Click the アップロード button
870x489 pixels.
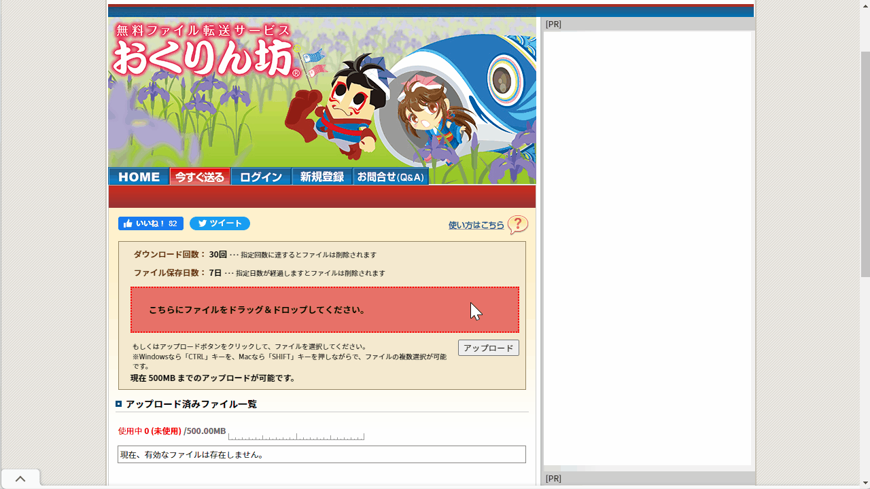pos(489,348)
